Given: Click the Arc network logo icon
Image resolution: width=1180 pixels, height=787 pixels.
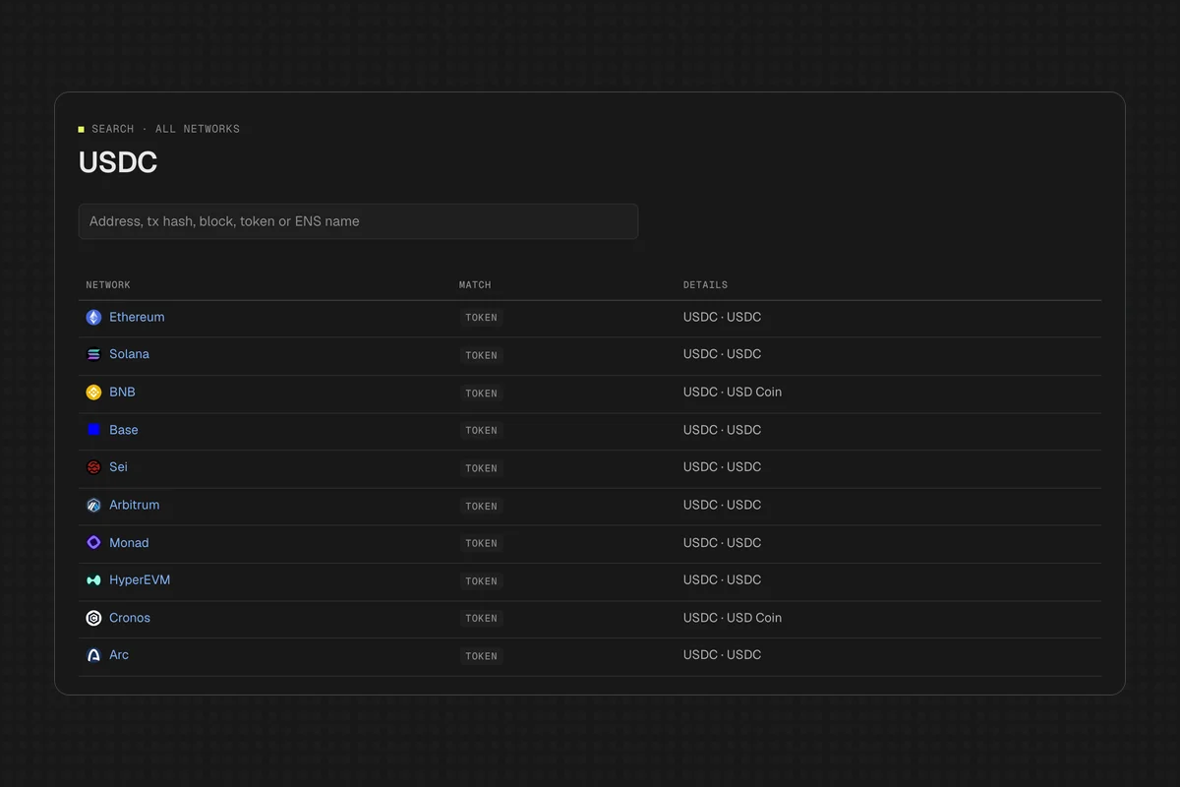Looking at the screenshot, I should 93,655.
